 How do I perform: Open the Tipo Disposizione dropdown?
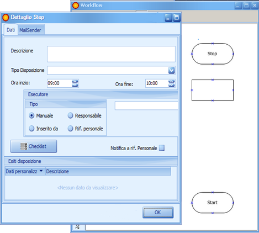[x=171, y=70]
